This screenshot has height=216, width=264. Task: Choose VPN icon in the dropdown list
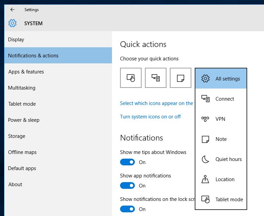(x=205, y=119)
